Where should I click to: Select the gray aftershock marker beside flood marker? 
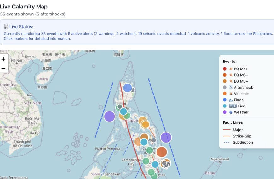click(133, 90)
